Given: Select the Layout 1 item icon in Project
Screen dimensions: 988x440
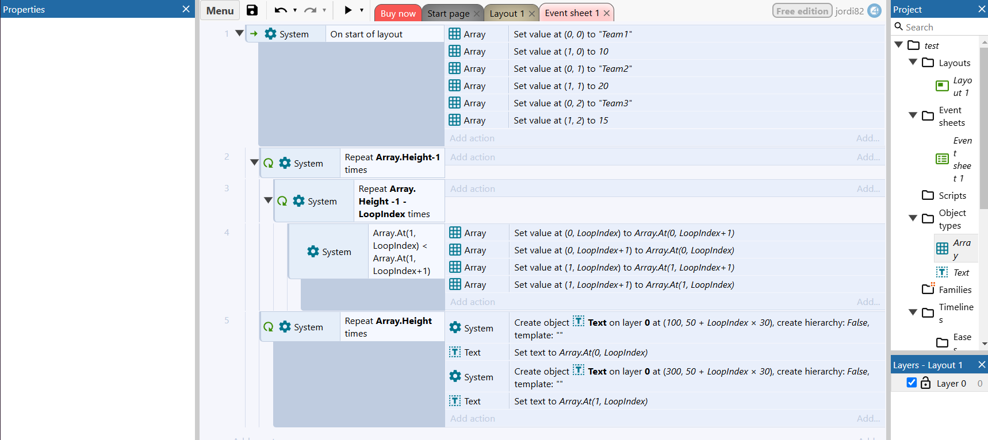Looking at the screenshot, I should (x=942, y=86).
